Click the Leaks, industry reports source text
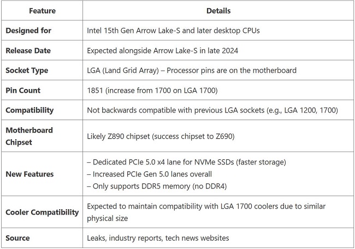The image size is (355, 249). tap(158, 238)
